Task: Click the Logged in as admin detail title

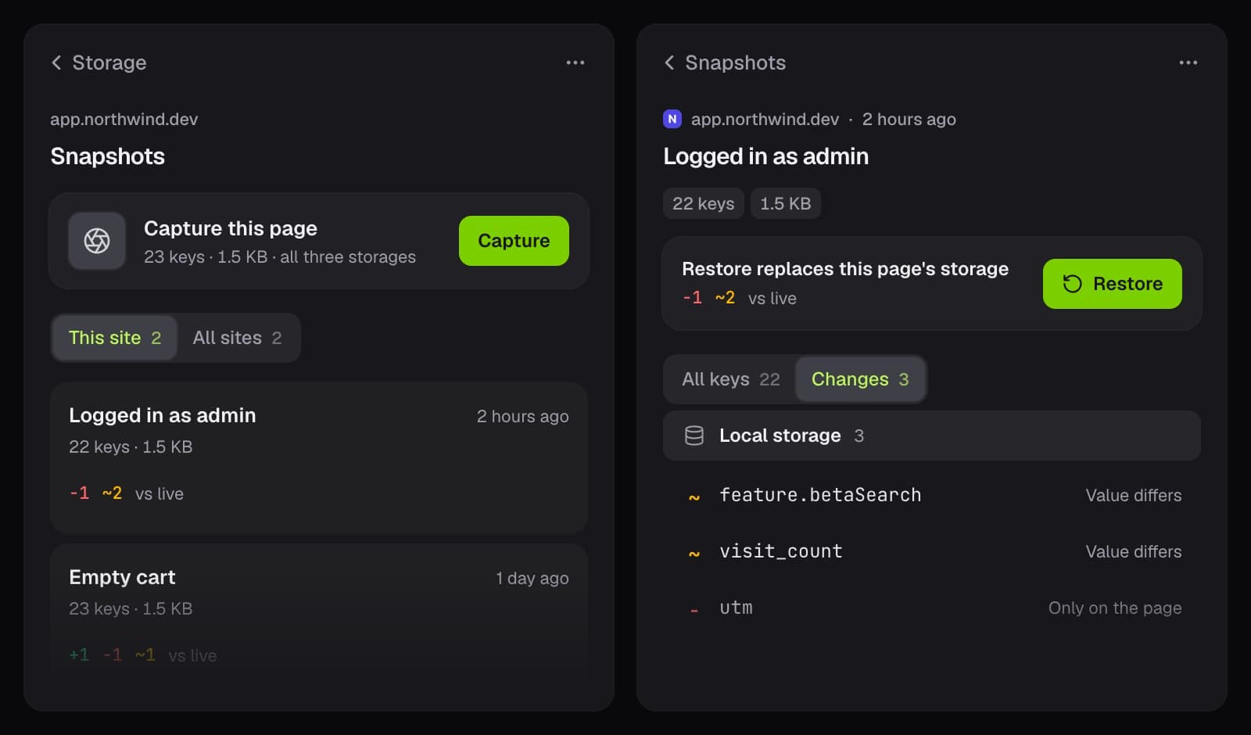Action: coord(766,156)
